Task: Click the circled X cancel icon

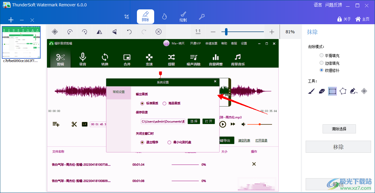Action: [158, 32]
